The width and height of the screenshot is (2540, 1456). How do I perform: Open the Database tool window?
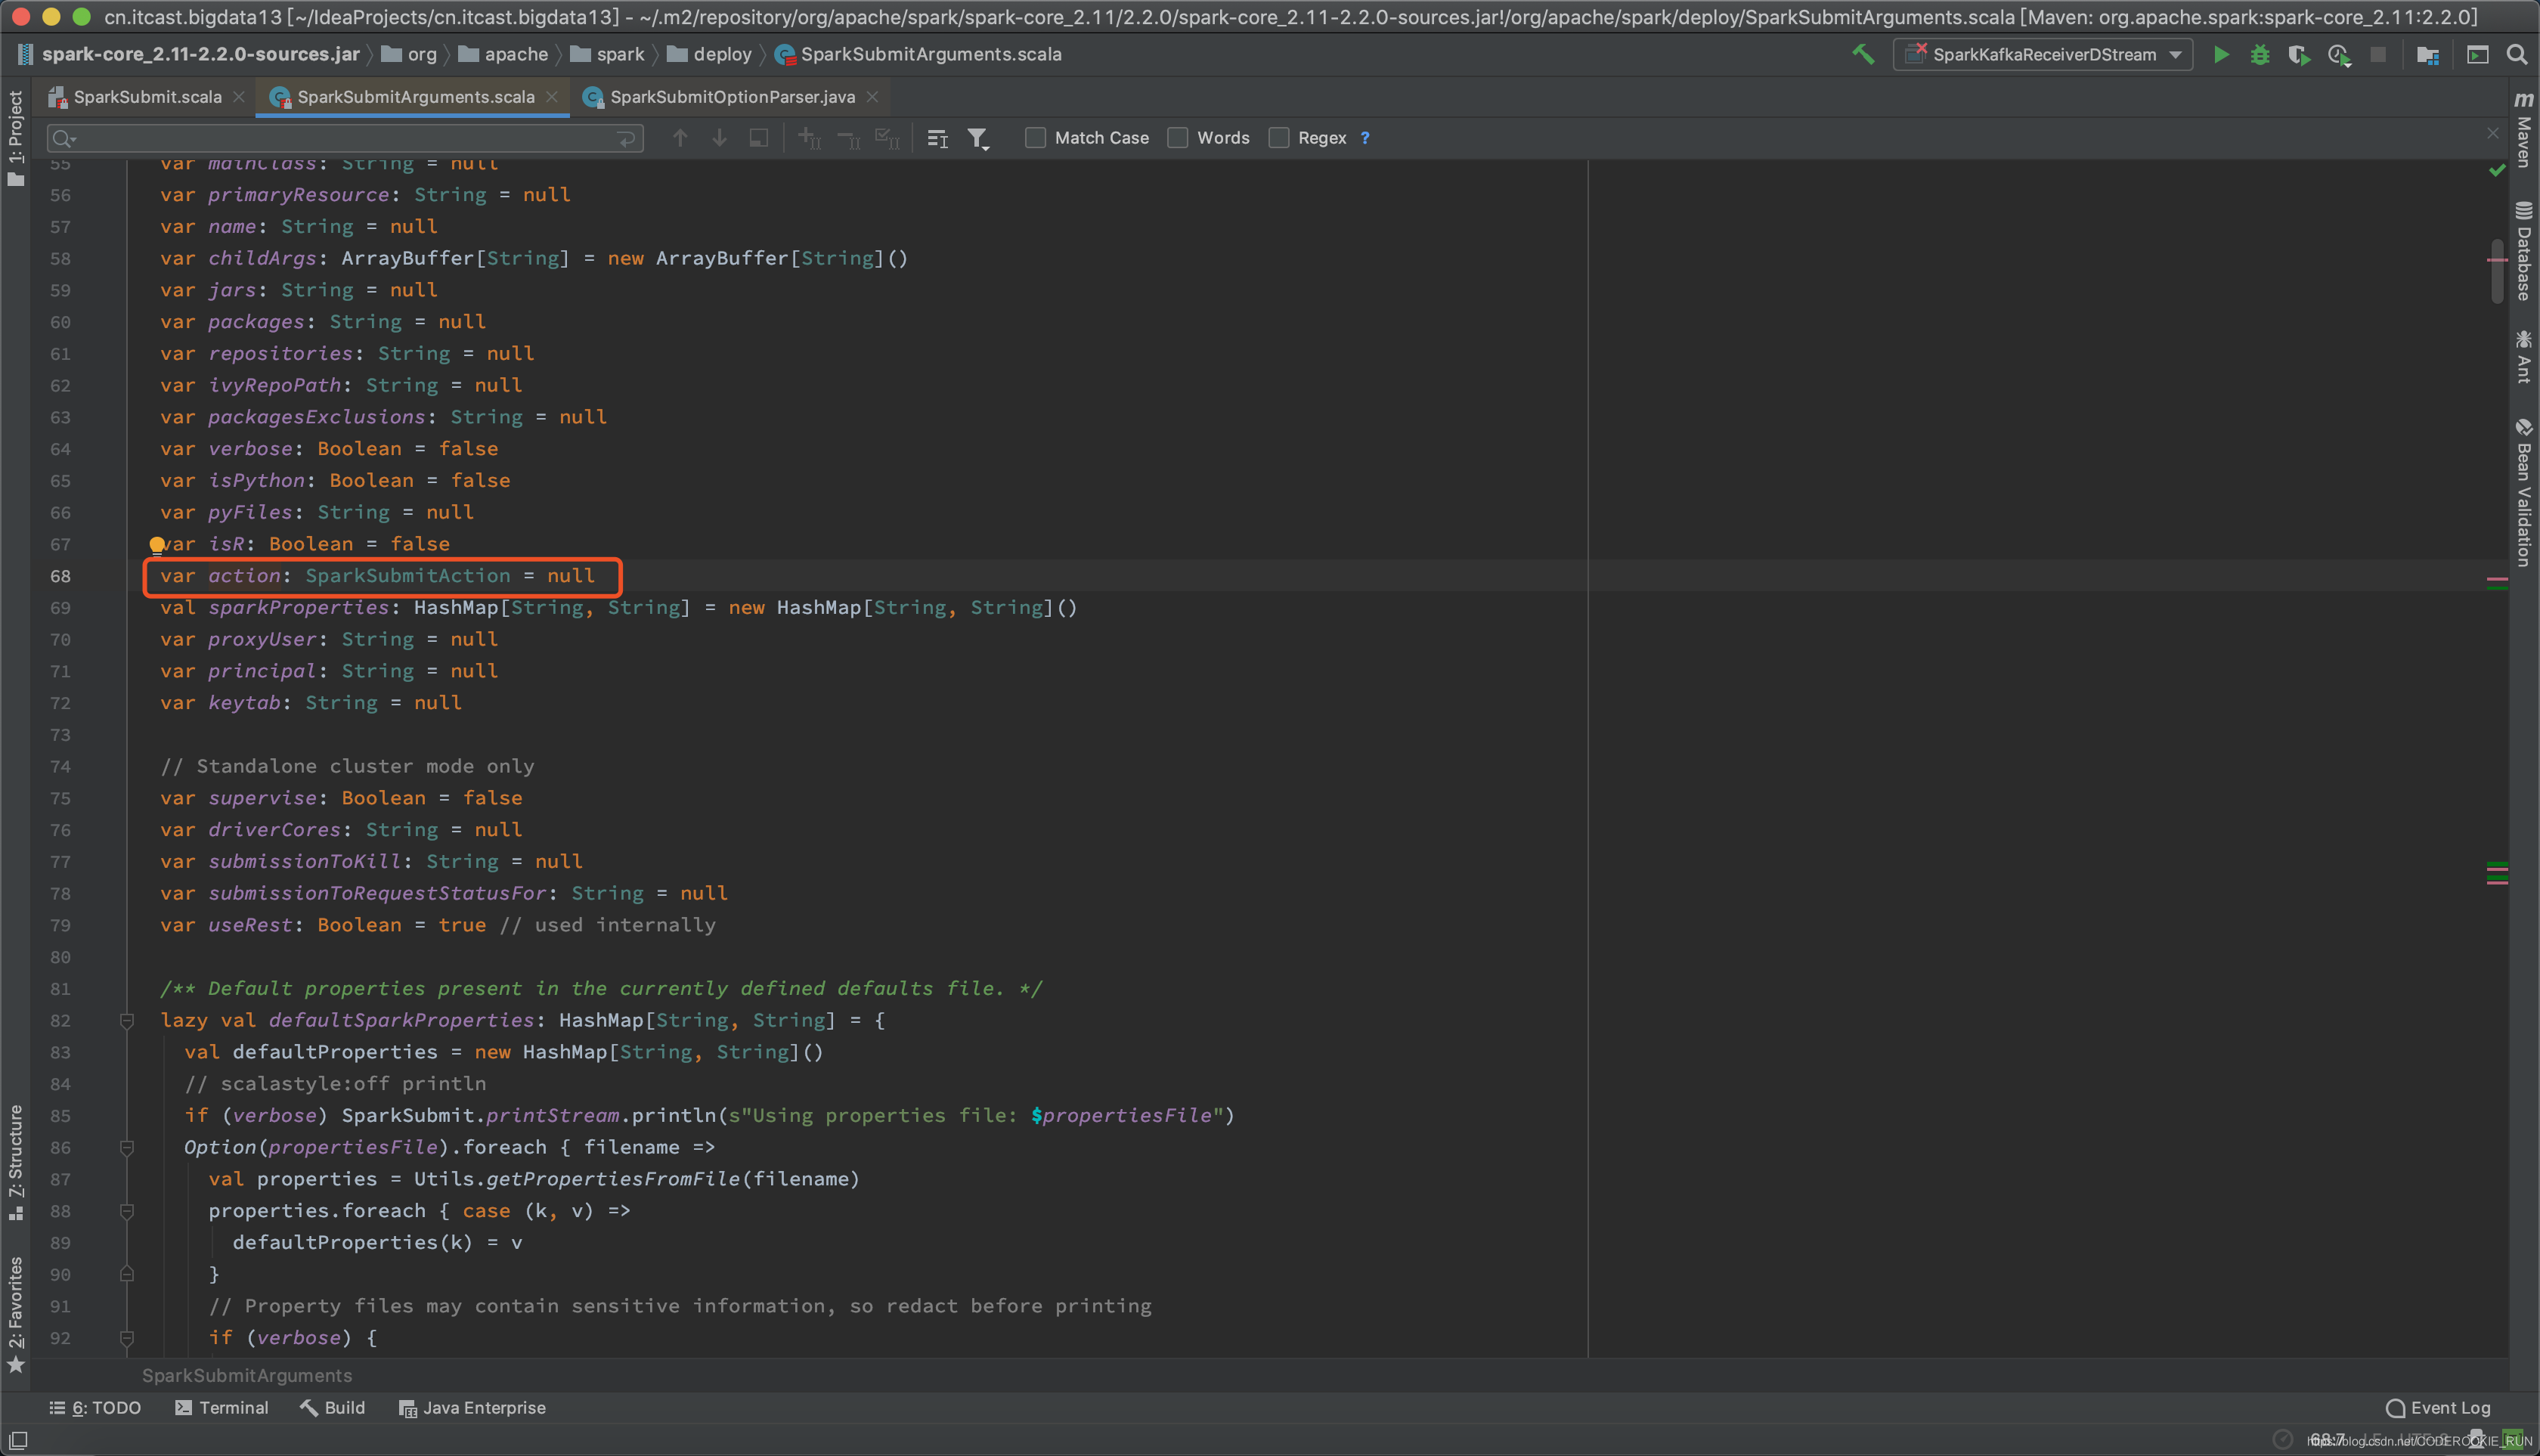tap(2524, 250)
